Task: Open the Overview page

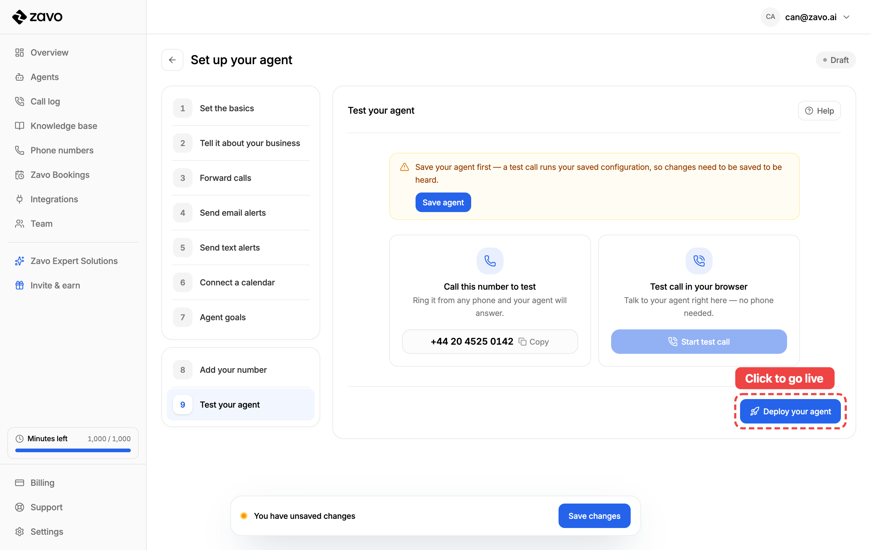Action: (49, 52)
